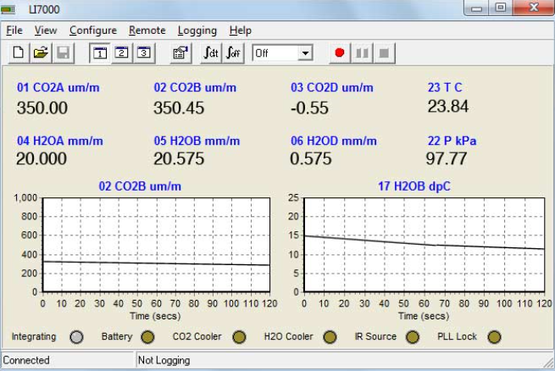The image size is (555, 371).
Task: Open the Configure menu
Action: point(93,30)
